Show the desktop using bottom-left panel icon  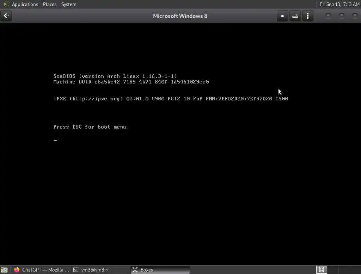4,270
